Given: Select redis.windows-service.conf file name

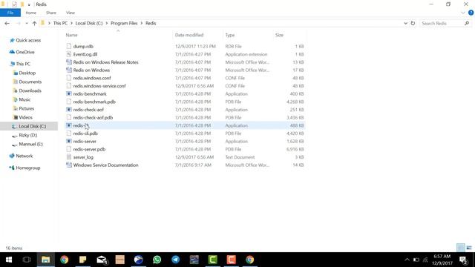Looking at the screenshot, I should coord(99,86).
